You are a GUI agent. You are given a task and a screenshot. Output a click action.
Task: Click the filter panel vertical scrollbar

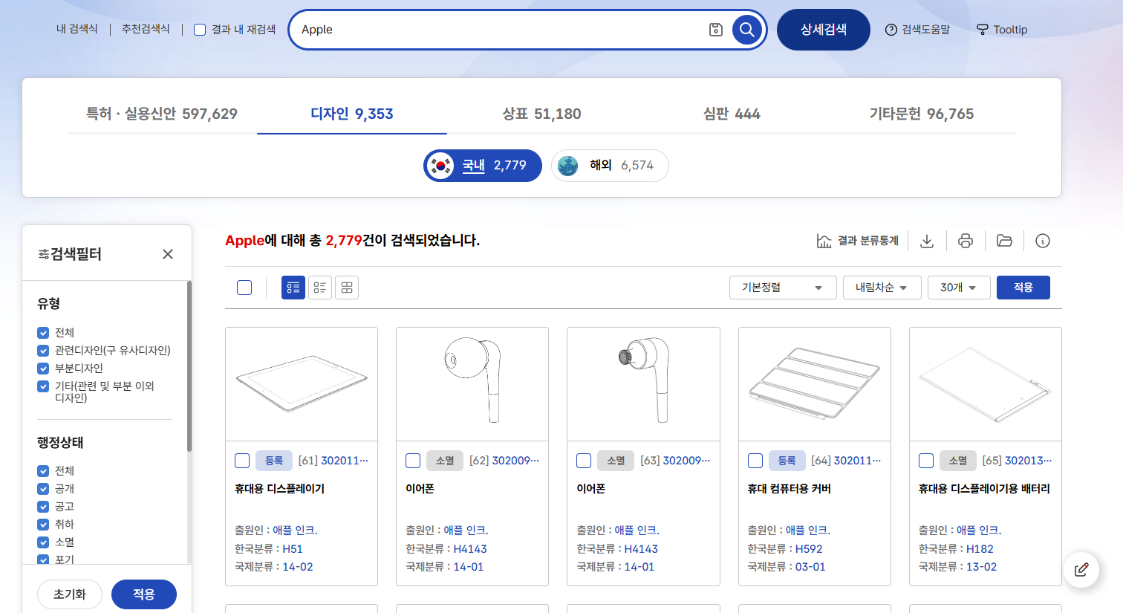click(189, 366)
